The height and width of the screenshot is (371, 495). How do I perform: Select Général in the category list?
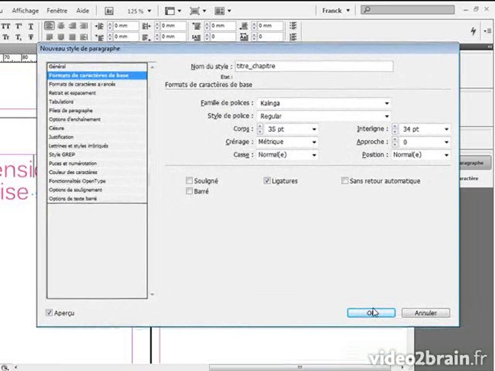point(97,66)
